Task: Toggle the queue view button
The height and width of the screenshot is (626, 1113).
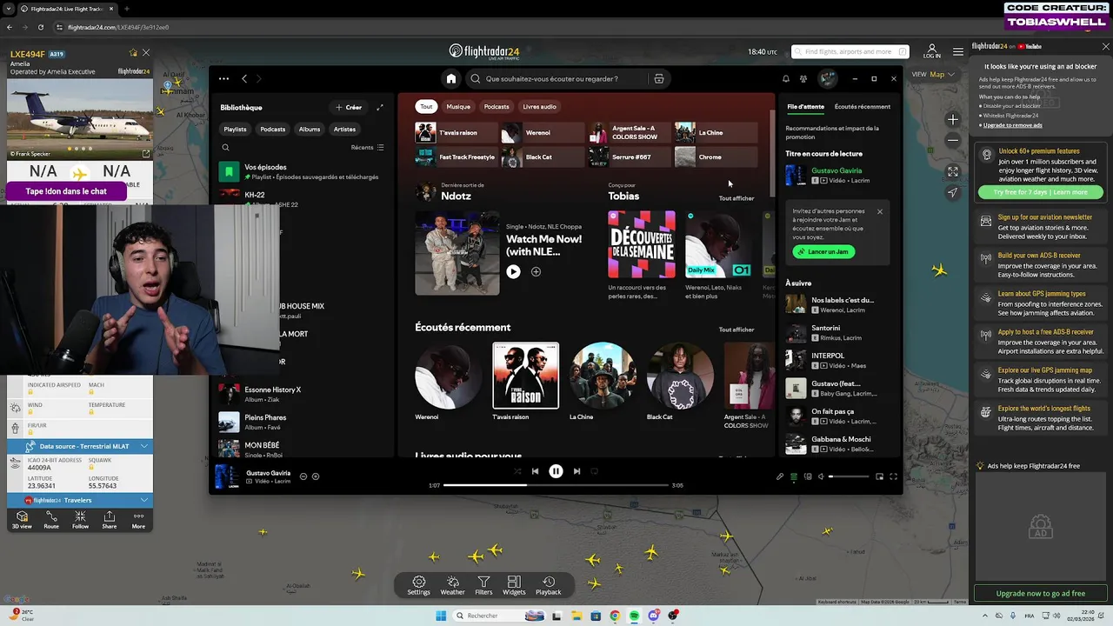Action: 794,476
